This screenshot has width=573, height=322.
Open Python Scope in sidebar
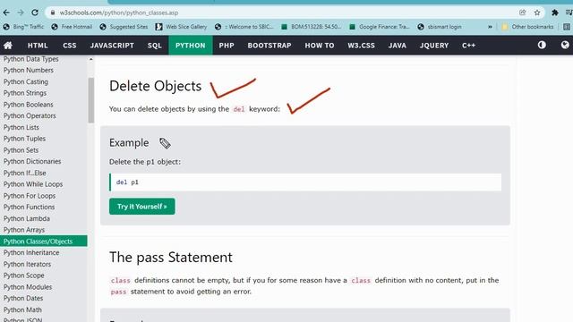pyautogui.click(x=24, y=275)
